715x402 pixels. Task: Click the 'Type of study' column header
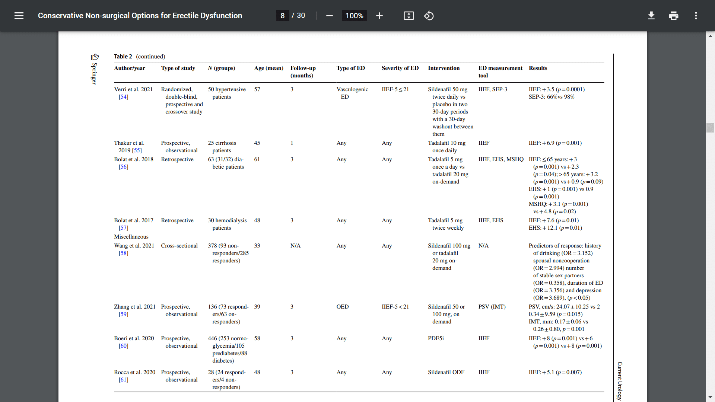click(178, 68)
